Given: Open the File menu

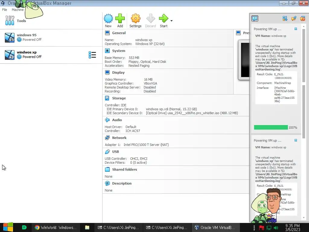Looking at the screenshot, I should click(5, 10).
